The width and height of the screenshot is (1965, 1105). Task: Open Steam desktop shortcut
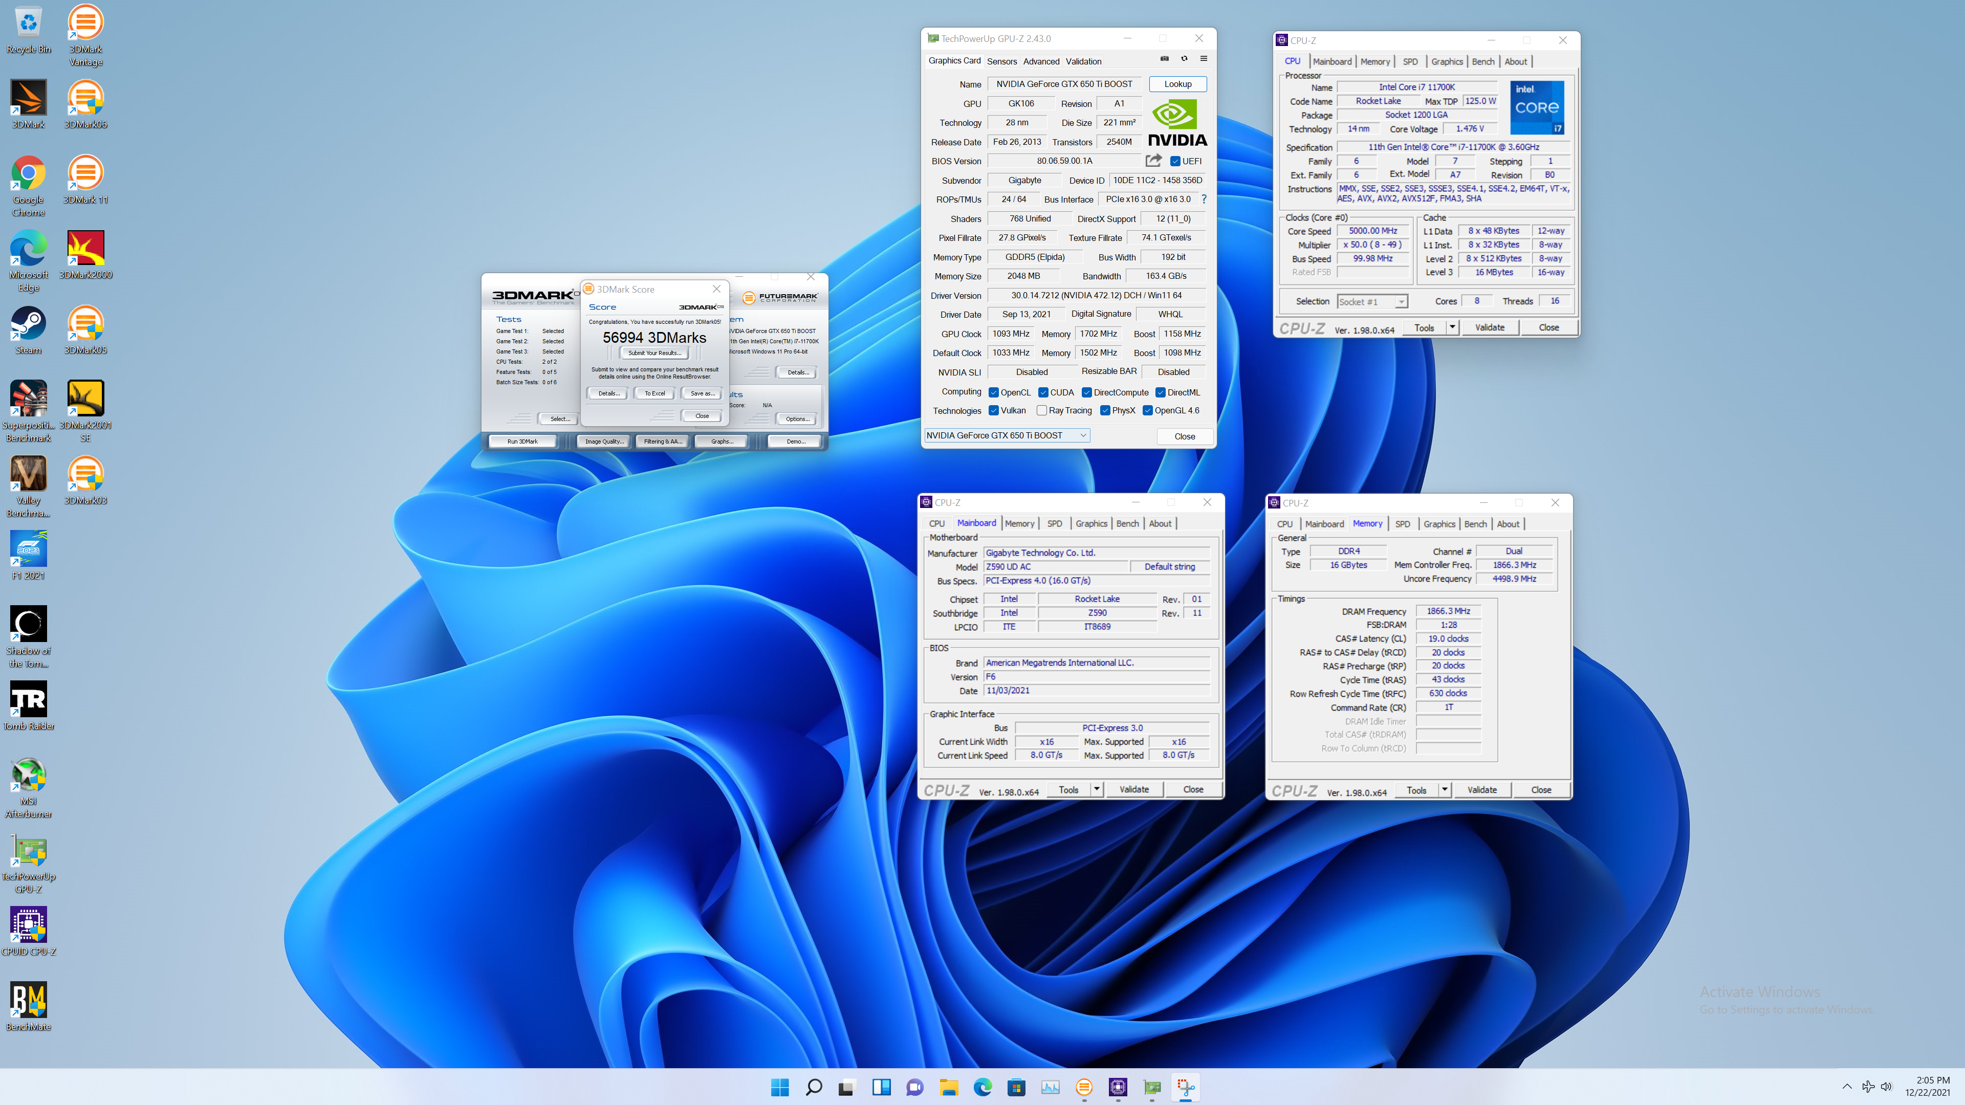[x=28, y=330]
